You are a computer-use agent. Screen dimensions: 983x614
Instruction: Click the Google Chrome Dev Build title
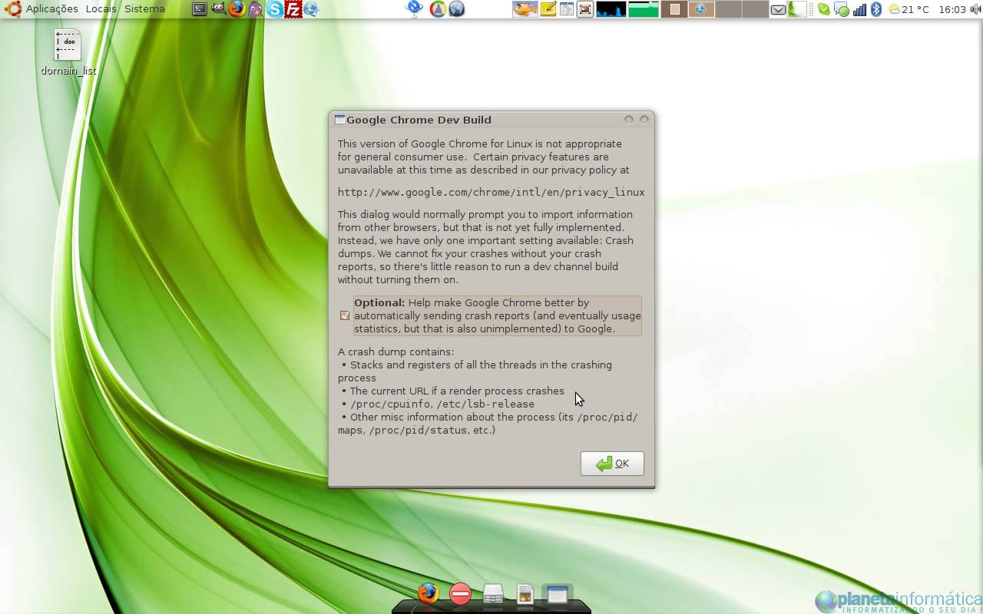pos(419,120)
